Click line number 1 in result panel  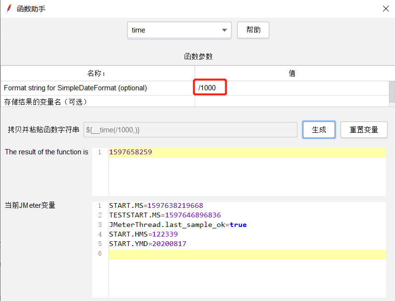point(100,151)
